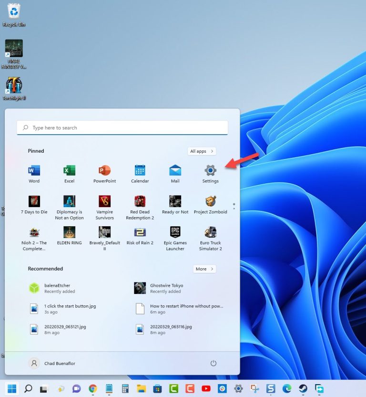366x397 pixels.
Task: Open Google Chrome from the taskbar
Action: [93, 388]
